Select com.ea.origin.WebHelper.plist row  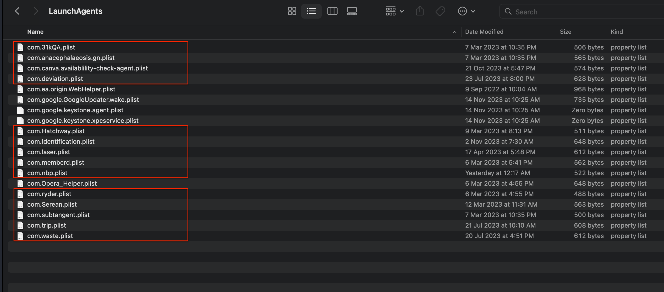[71, 89]
